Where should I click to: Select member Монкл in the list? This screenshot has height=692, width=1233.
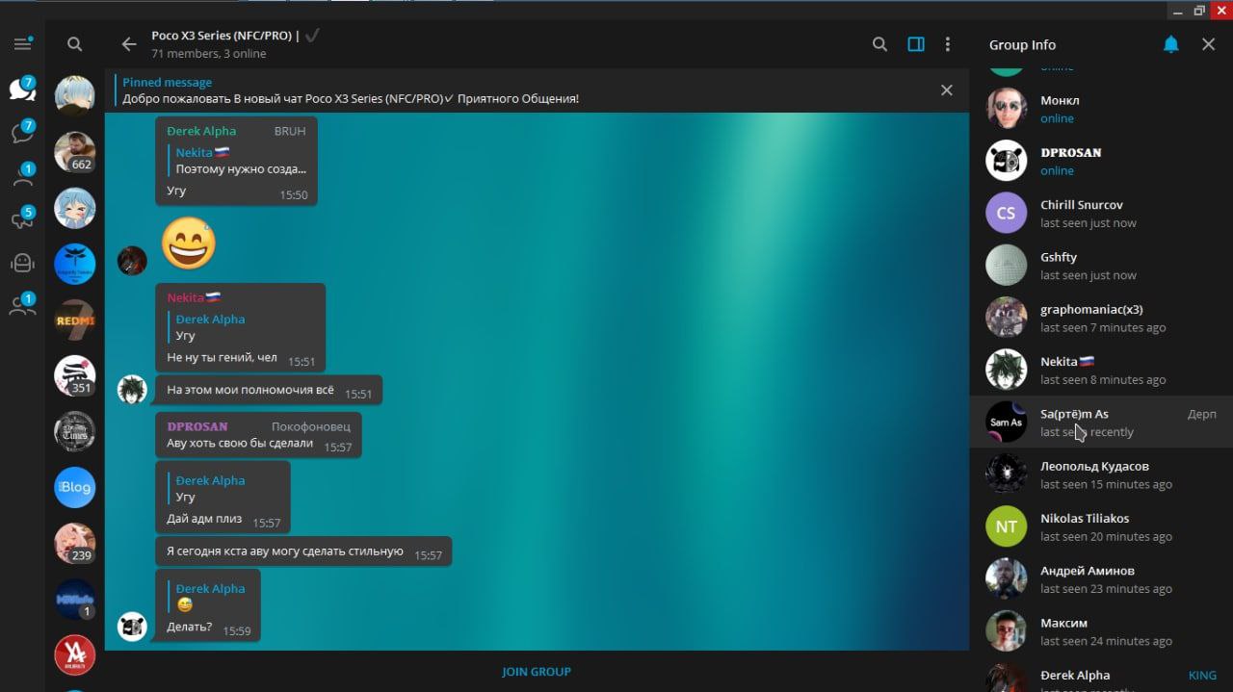click(x=1101, y=109)
